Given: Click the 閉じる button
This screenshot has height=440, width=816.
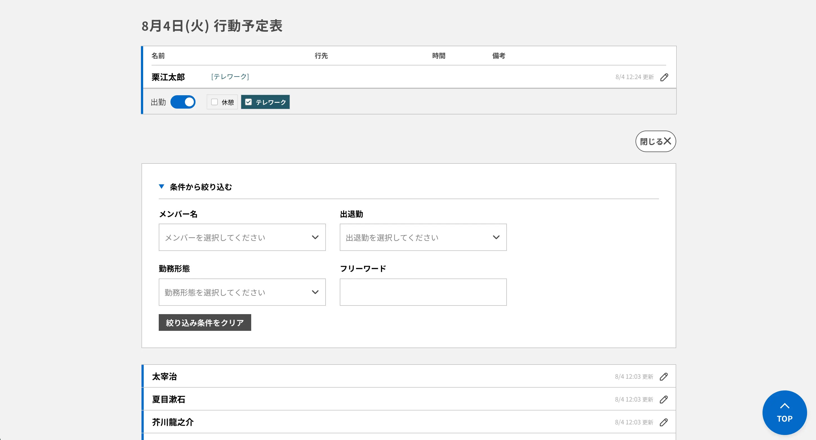Looking at the screenshot, I should point(655,141).
